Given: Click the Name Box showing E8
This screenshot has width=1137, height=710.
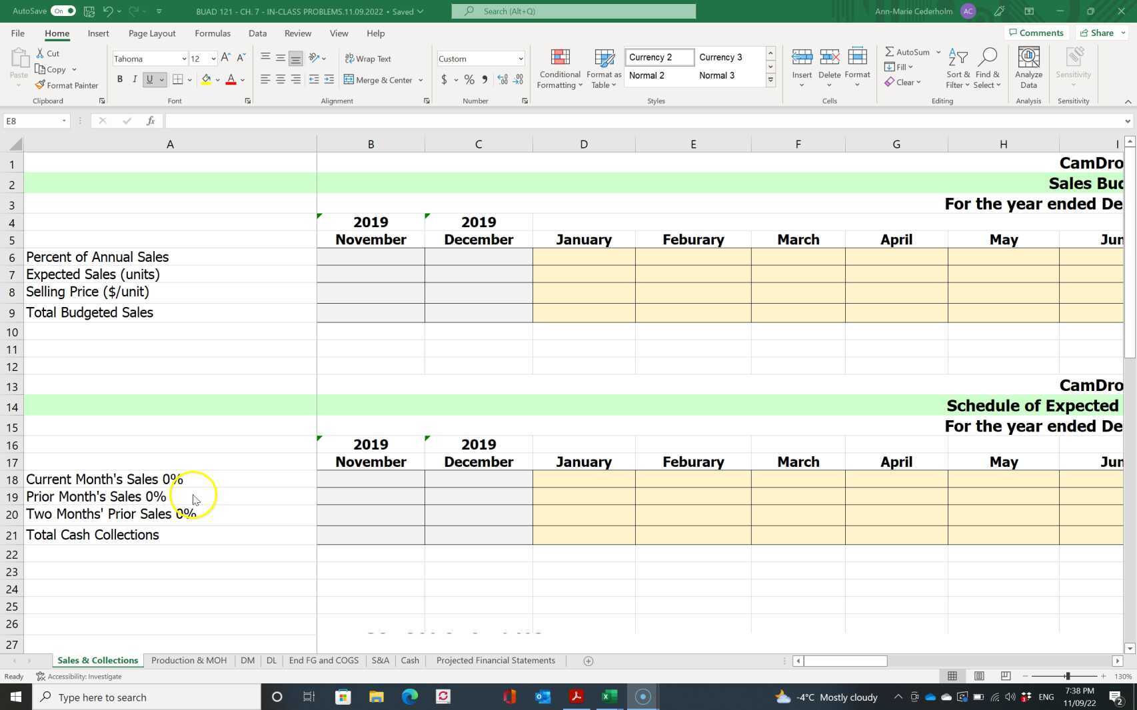Looking at the screenshot, I should tap(31, 121).
